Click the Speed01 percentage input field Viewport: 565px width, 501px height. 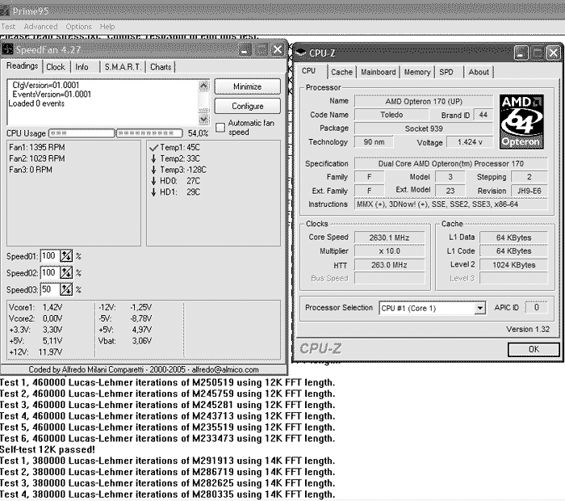click(x=49, y=255)
